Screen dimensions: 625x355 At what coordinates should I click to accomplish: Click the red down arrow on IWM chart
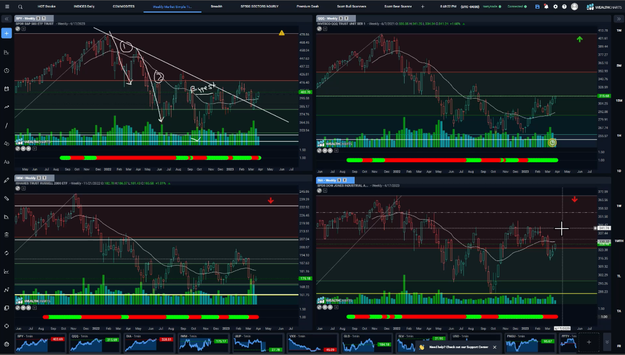click(x=271, y=200)
